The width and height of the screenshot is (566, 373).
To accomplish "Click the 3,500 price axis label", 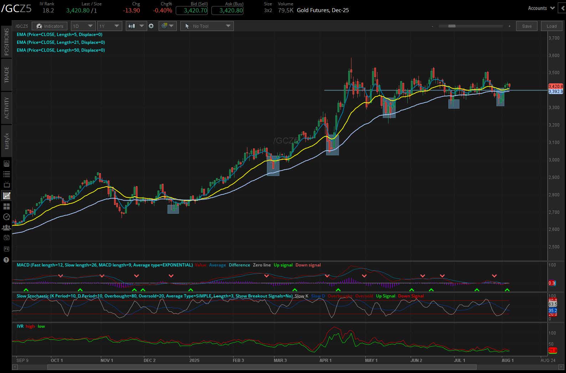I will [x=554, y=73].
